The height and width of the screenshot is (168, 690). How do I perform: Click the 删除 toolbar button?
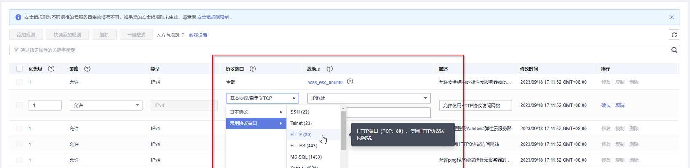[104, 35]
